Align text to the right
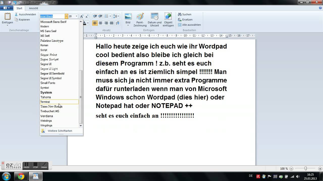The width and height of the screenshot is (323, 181). click(106, 23)
